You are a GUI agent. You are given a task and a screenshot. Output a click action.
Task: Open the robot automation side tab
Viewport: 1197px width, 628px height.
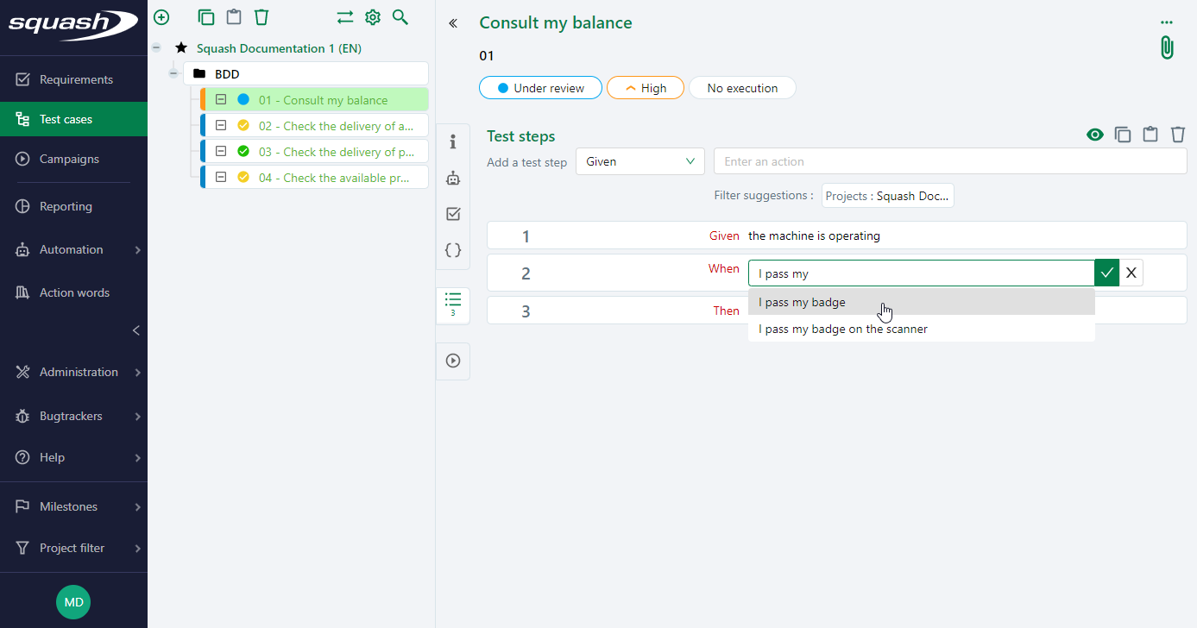453,179
